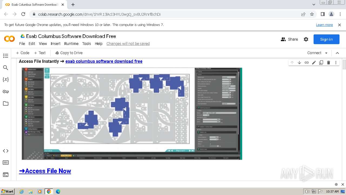Open the Secrets key icon
Image resolution: width=346 pixels, height=195 pixels.
[x=6, y=92]
